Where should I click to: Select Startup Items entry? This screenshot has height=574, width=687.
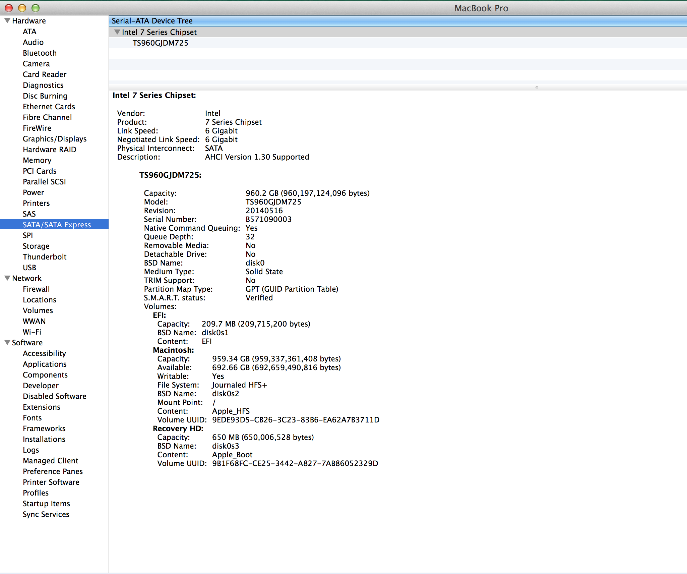pyautogui.click(x=46, y=504)
